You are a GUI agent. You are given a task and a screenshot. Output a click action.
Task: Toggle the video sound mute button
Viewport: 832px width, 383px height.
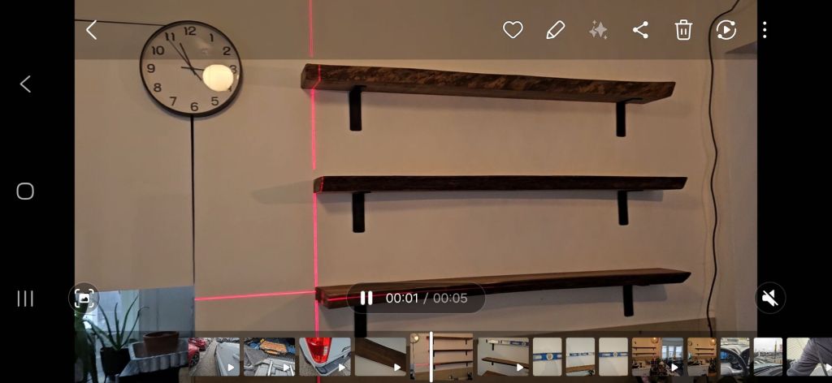click(770, 298)
